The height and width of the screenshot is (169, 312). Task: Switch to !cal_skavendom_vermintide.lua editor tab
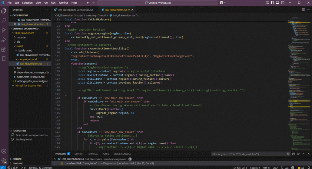pos(75,10)
